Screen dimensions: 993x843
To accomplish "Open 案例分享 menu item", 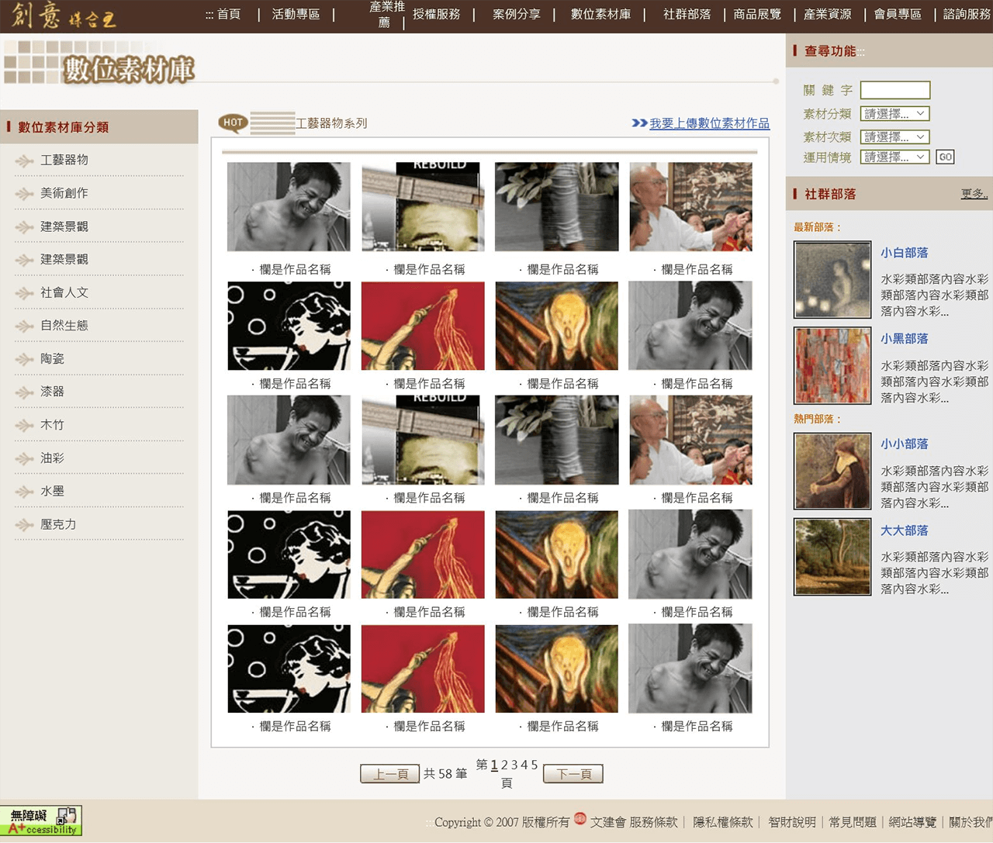I will [x=517, y=15].
